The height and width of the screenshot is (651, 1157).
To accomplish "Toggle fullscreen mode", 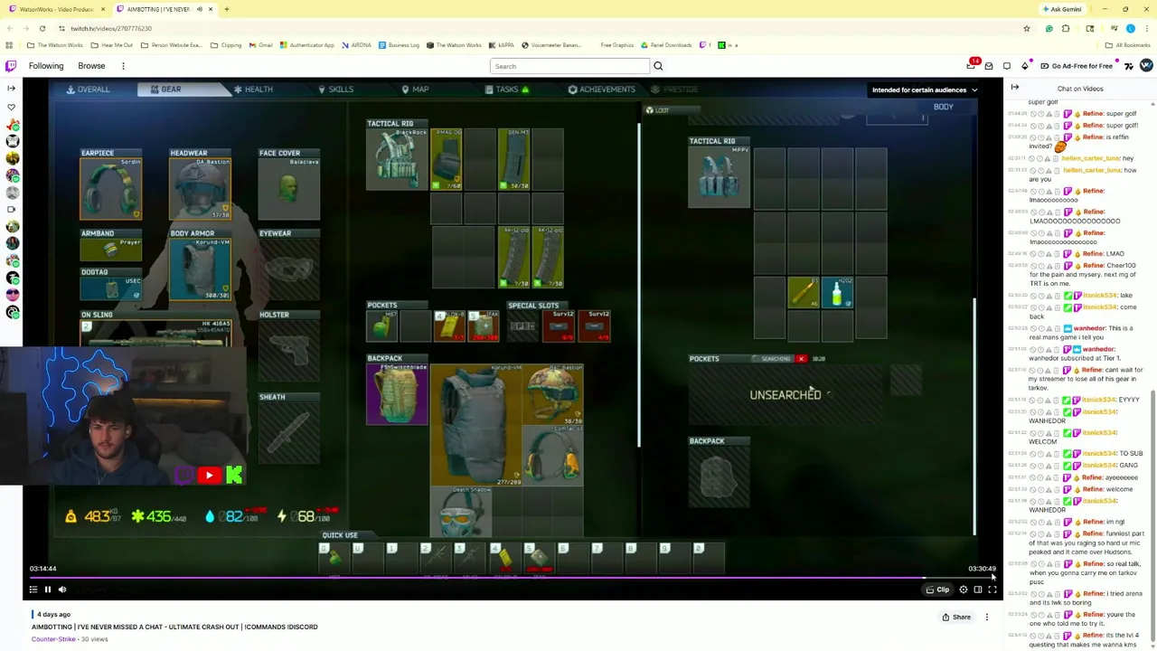I will 992,590.
